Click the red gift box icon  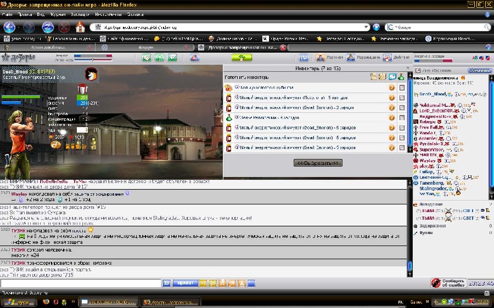click(82, 89)
